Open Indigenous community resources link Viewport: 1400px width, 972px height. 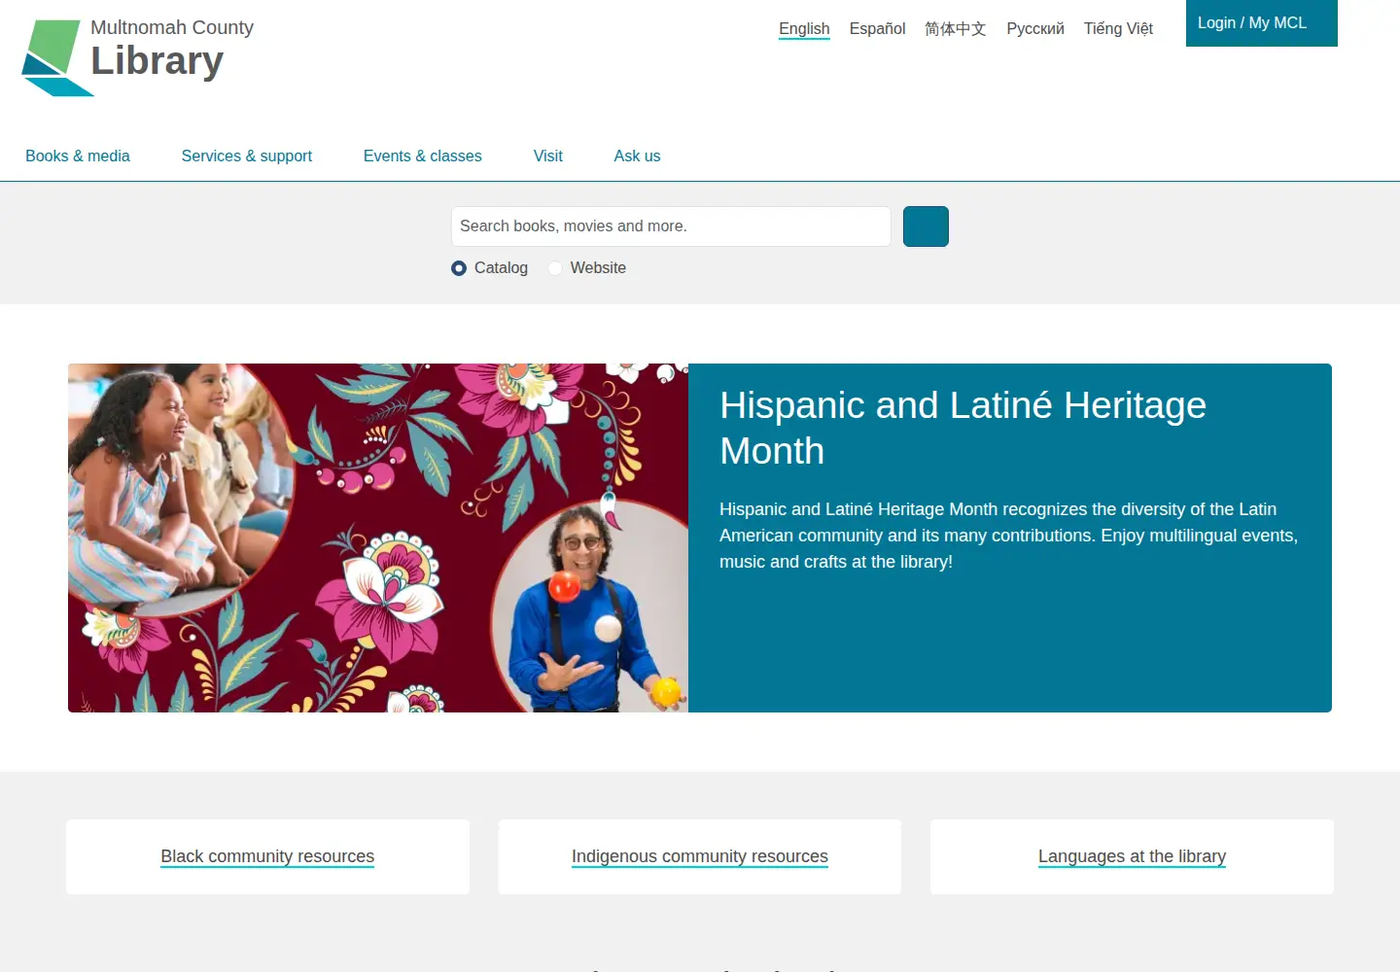click(x=700, y=856)
